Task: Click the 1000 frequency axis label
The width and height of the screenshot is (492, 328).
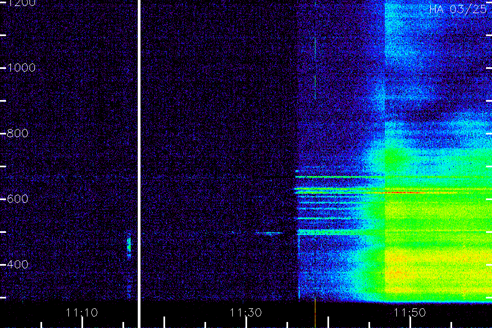Action: point(21,68)
